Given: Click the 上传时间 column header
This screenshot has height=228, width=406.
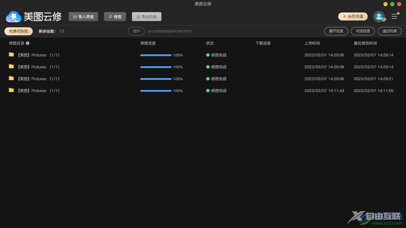Looking at the screenshot, I should (312, 43).
